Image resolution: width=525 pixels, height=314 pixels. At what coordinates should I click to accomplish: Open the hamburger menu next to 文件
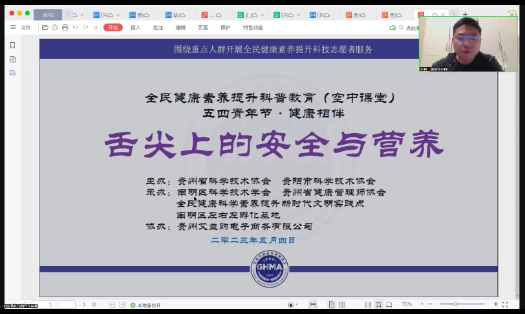point(13,27)
